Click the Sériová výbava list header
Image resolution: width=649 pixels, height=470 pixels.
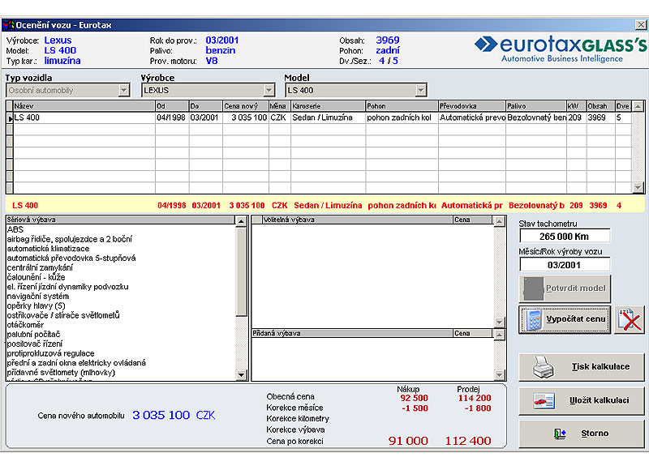click(120, 220)
